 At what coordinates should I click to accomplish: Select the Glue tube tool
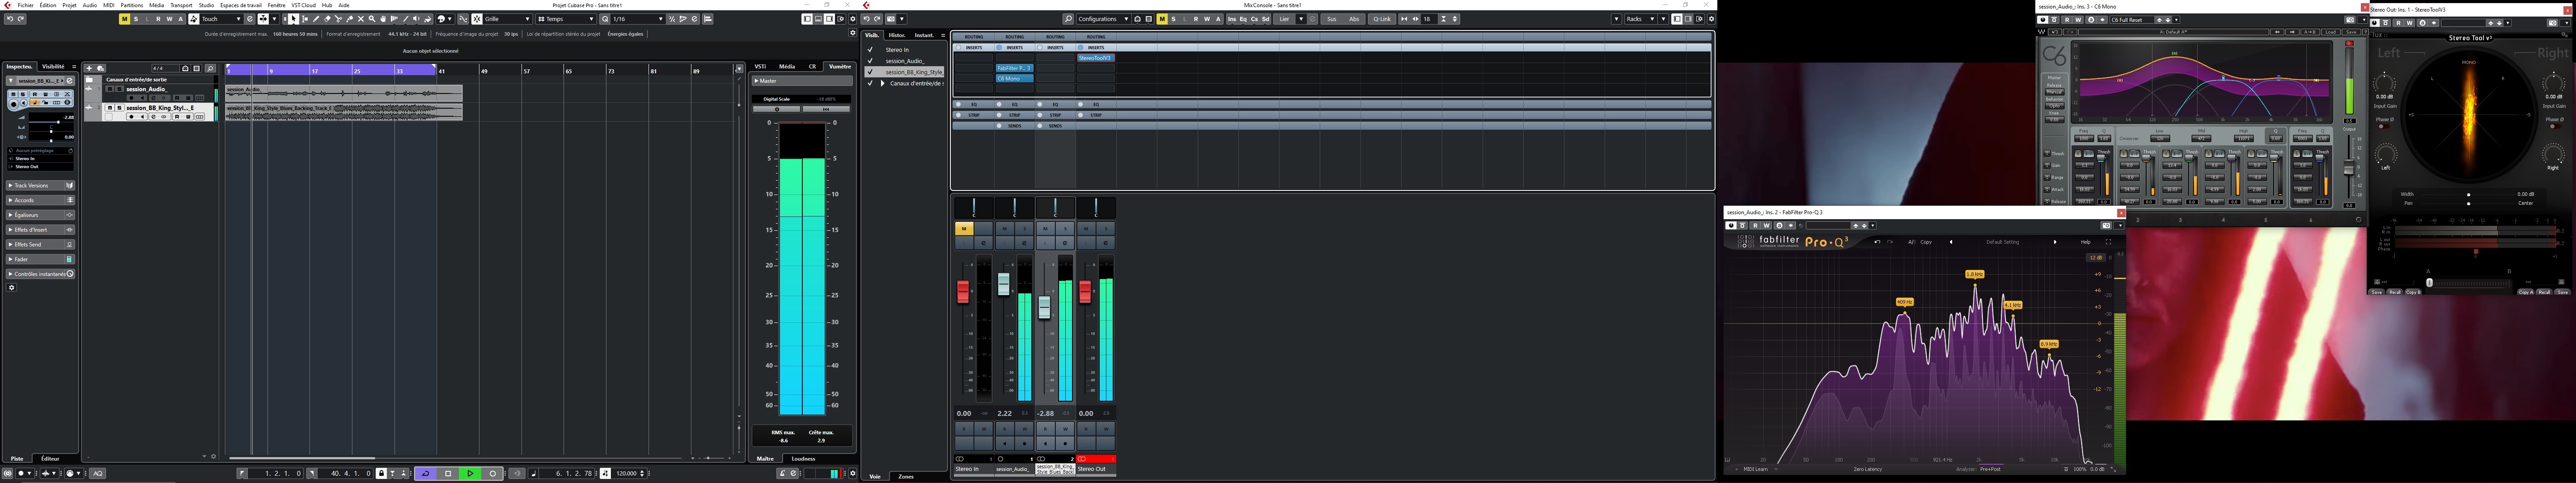(350, 19)
